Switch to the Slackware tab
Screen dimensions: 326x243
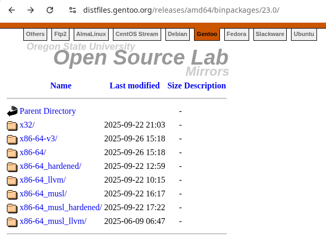pyautogui.click(x=270, y=34)
